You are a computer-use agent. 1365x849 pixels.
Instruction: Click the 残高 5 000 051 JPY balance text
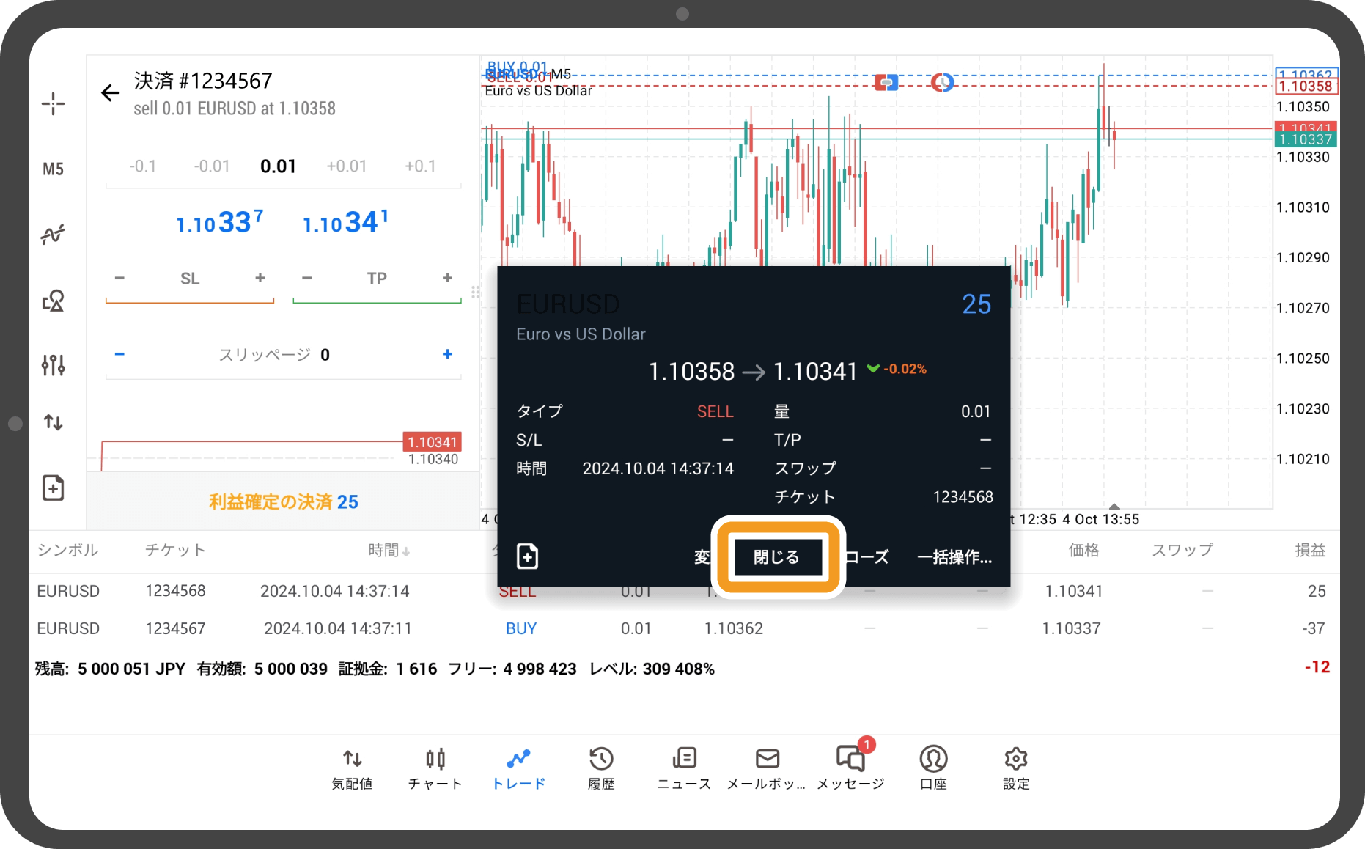tap(110, 669)
